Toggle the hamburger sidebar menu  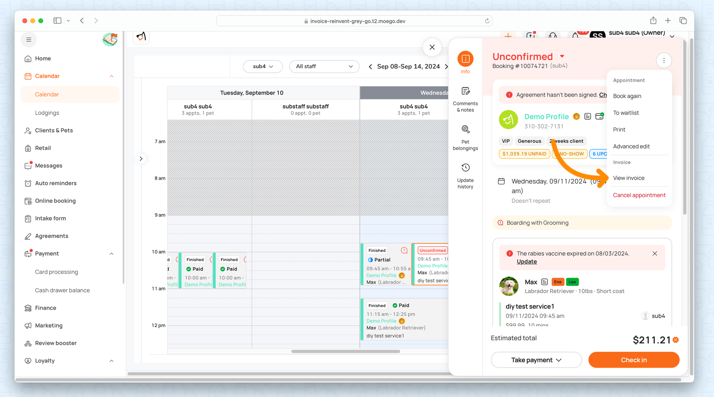[x=29, y=40]
